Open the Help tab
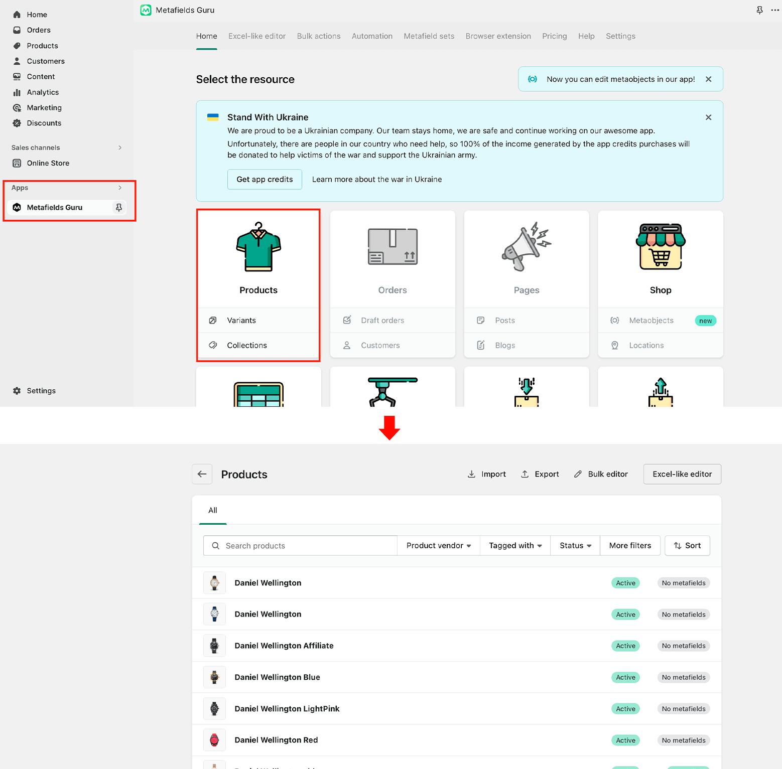This screenshot has height=769, width=782. click(586, 36)
